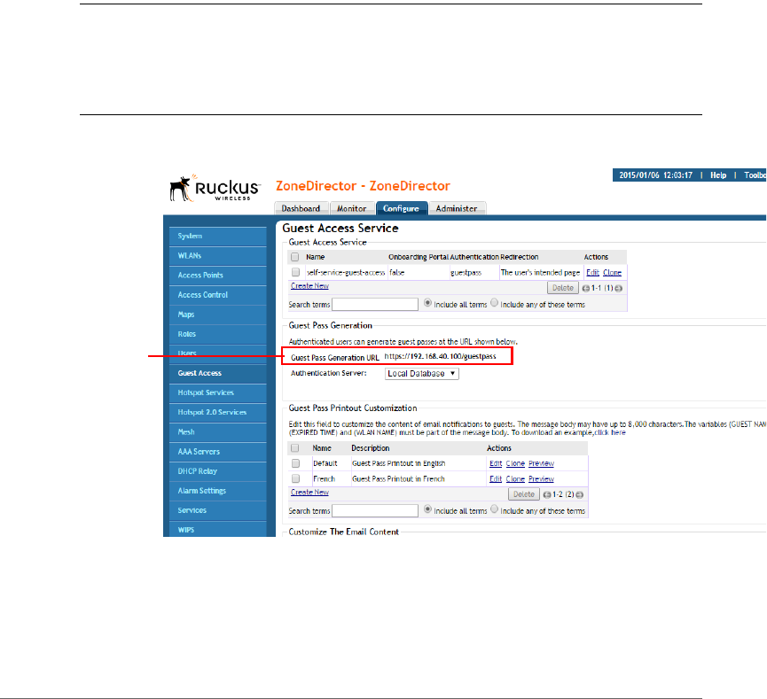
Task: Clone the Default guest pass printout
Action: click(515, 463)
